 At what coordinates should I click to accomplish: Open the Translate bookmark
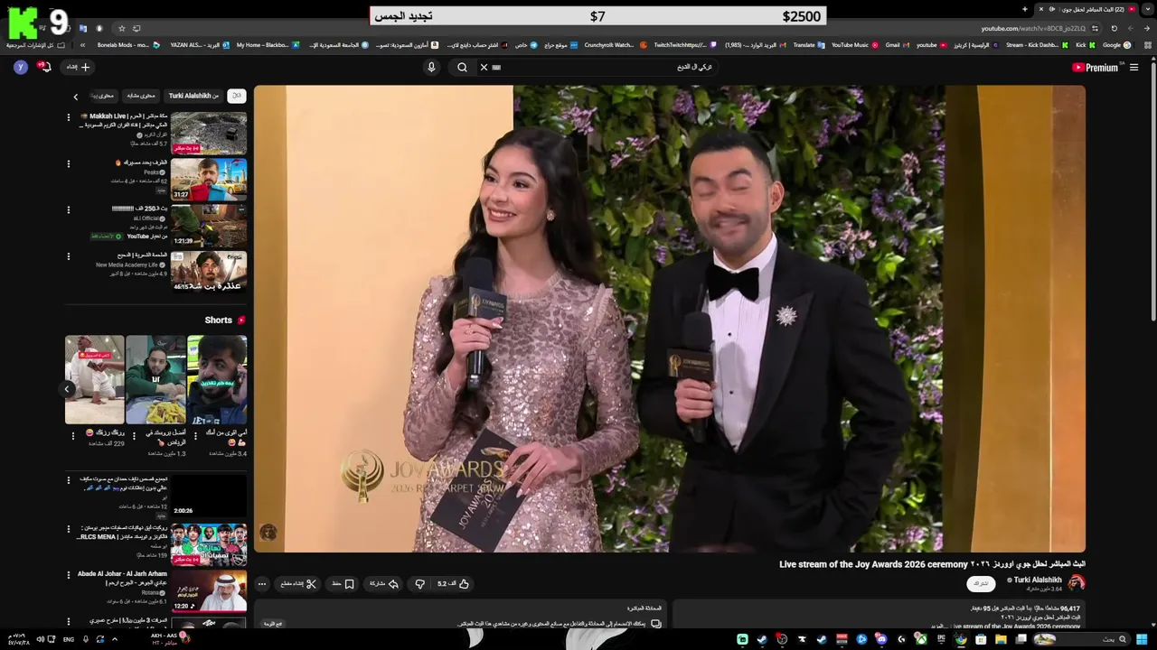[809, 44]
